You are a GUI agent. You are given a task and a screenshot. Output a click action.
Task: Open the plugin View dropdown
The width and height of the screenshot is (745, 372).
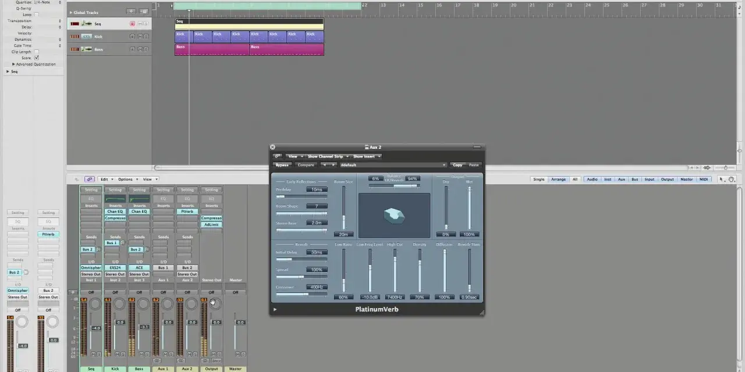point(295,156)
